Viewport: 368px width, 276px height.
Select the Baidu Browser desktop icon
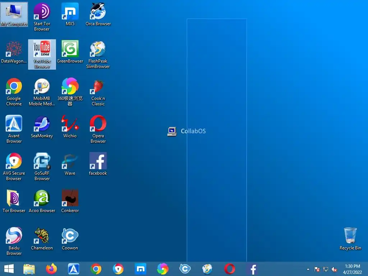(x=14, y=241)
